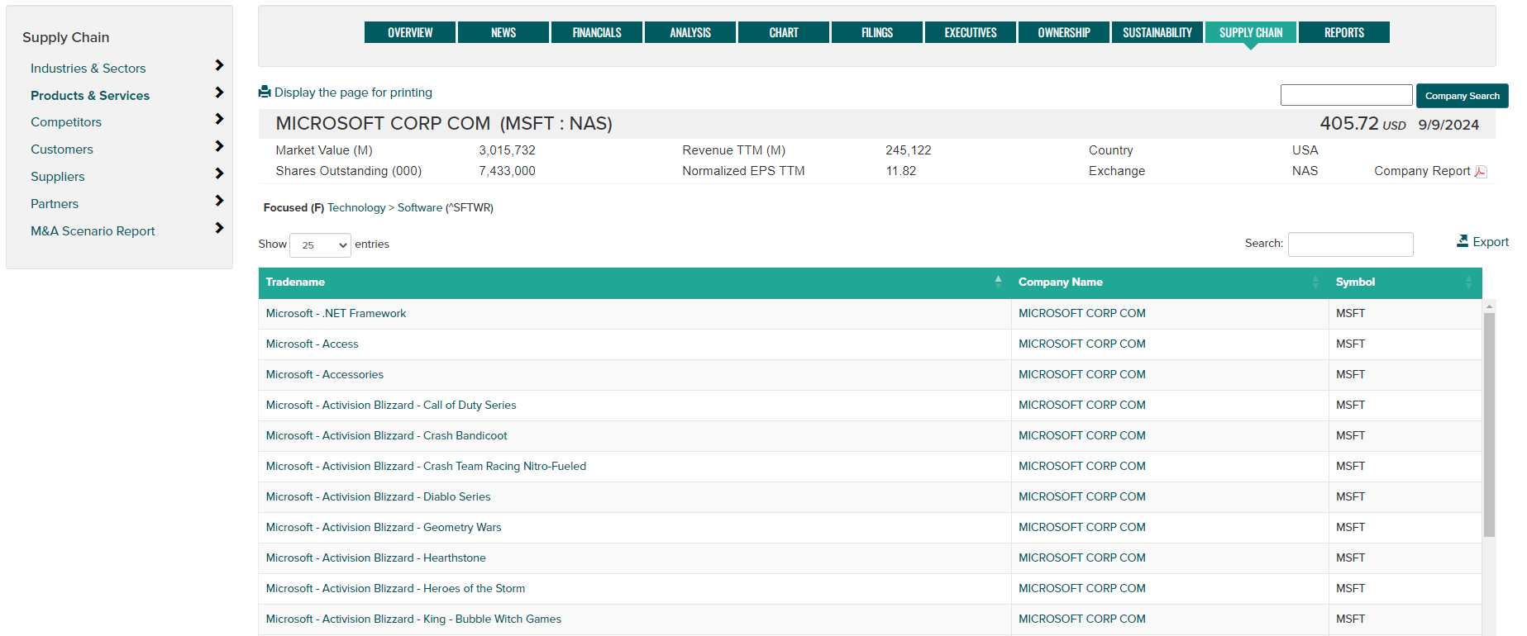Click MICROSOFT CORP COM in Access row
The width and height of the screenshot is (1527, 636).
coord(1081,344)
